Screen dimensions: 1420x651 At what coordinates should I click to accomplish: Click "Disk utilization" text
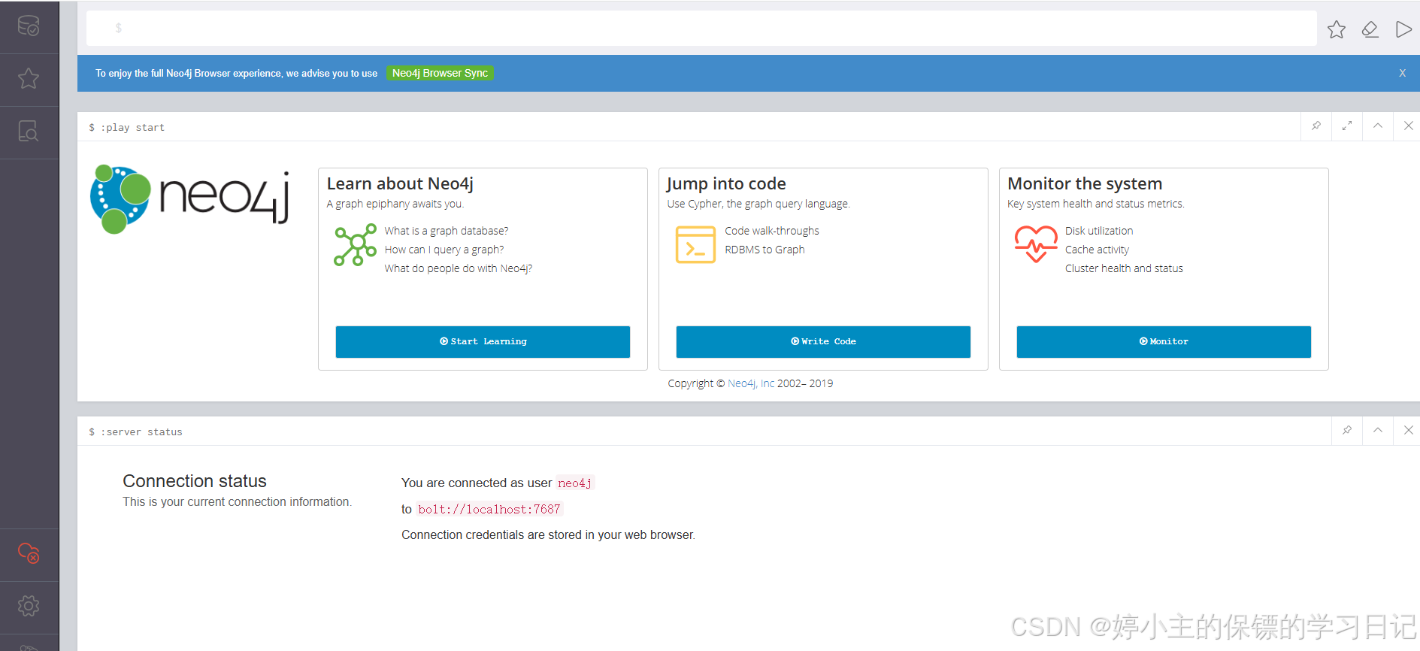coord(1099,231)
